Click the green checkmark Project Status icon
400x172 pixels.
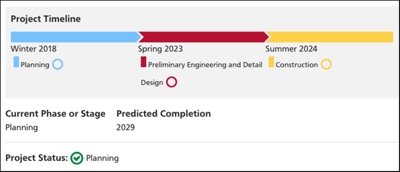pyautogui.click(x=77, y=158)
